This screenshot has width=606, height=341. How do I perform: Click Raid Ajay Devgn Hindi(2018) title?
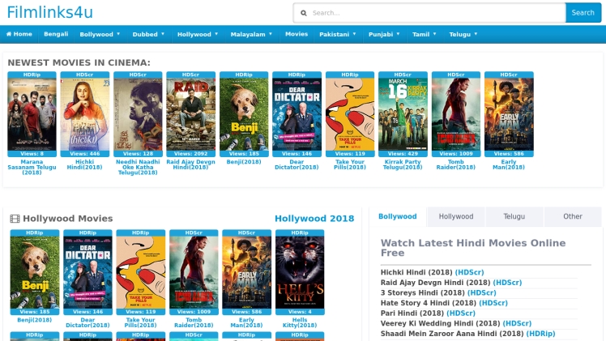191,164
